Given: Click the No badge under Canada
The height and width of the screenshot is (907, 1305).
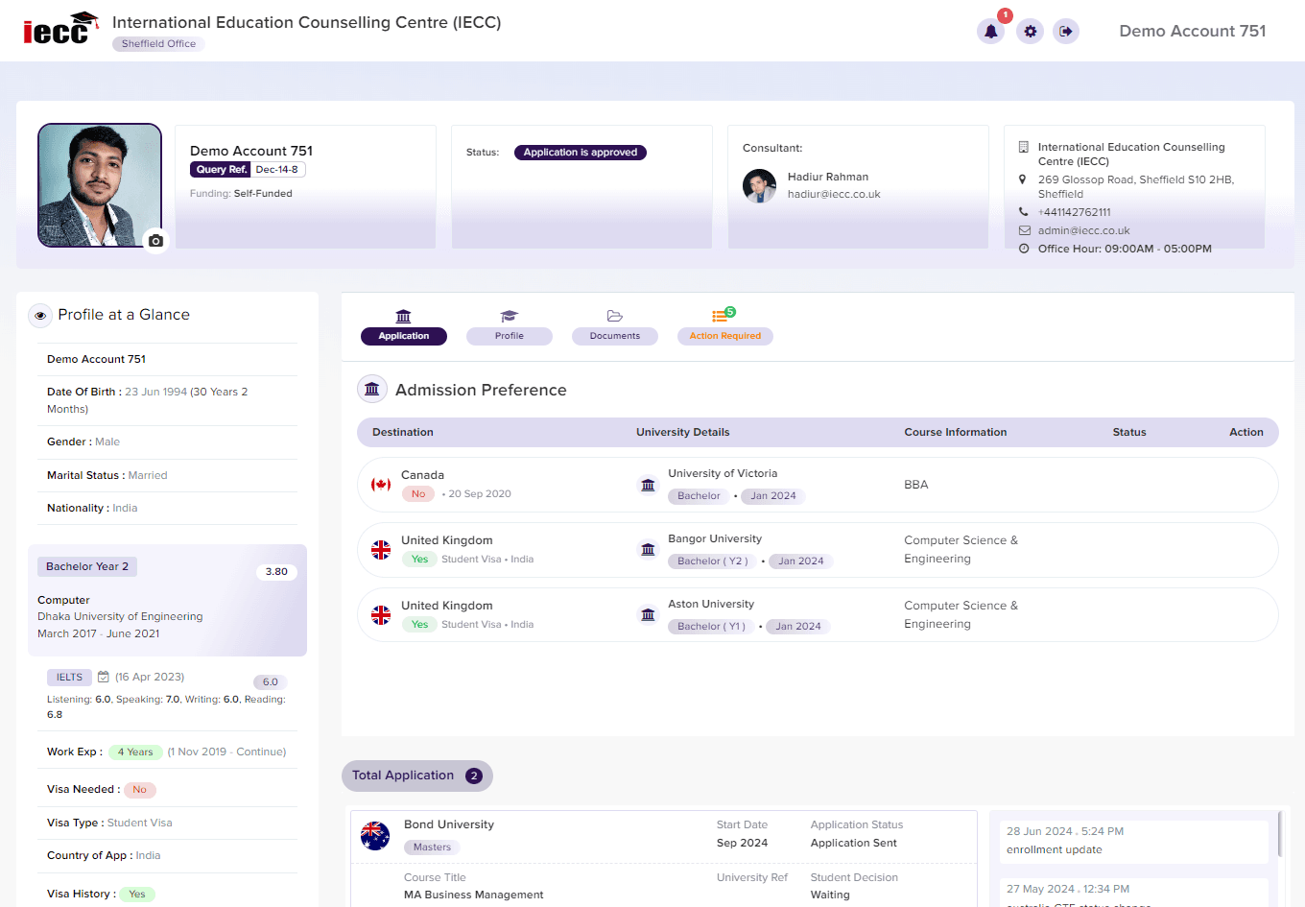Looking at the screenshot, I should (x=418, y=494).
